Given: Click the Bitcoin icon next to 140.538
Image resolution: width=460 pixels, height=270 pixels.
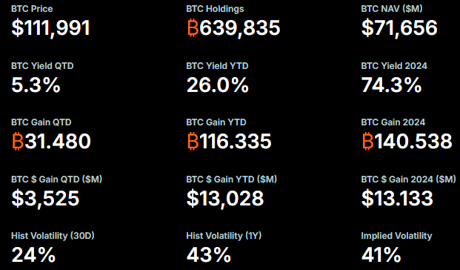Looking at the screenshot, I should tap(367, 142).
